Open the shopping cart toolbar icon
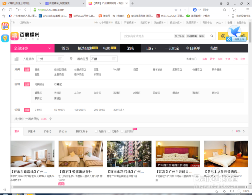252x195 pixels. [x=234, y=10]
